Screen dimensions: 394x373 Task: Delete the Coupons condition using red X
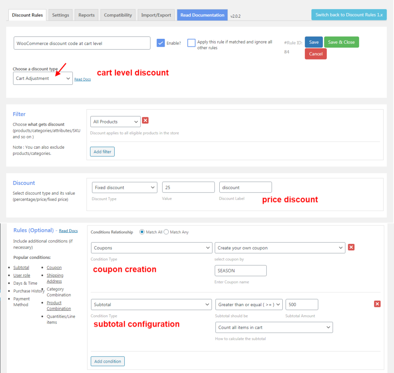coord(351,247)
